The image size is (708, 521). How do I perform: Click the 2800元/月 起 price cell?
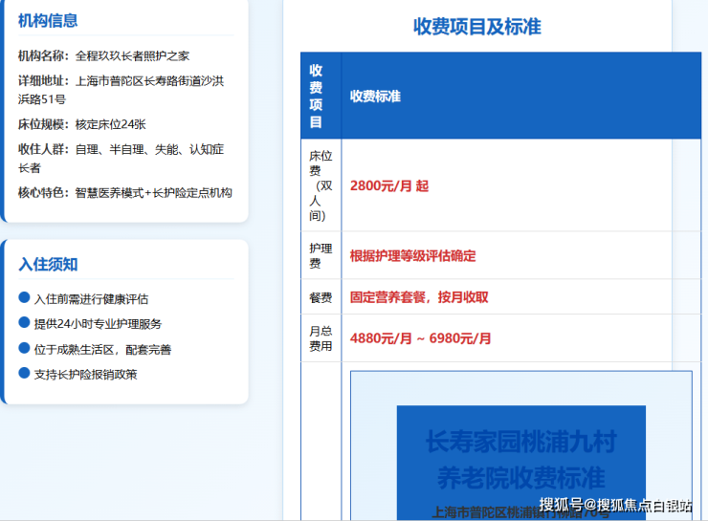click(521, 185)
